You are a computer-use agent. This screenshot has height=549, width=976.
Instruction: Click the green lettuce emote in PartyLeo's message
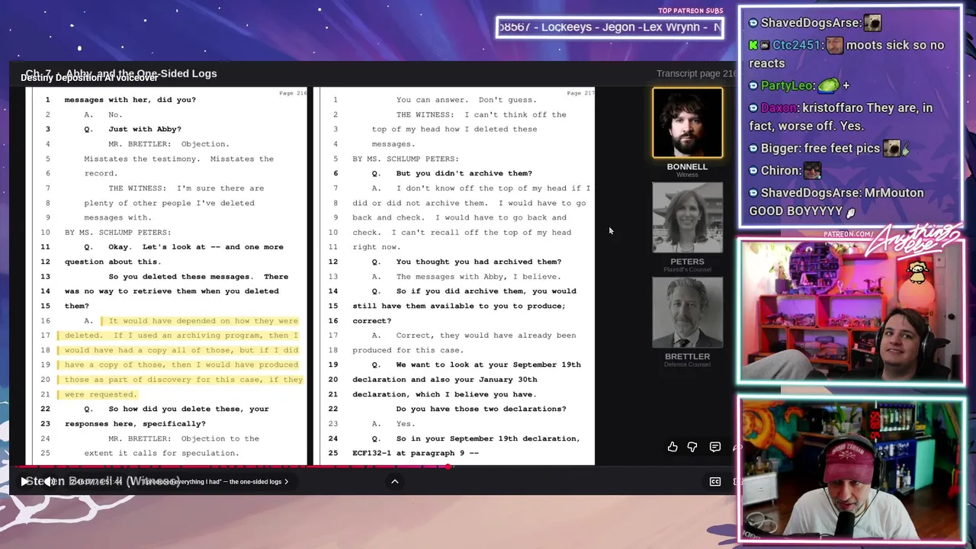tap(828, 85)
